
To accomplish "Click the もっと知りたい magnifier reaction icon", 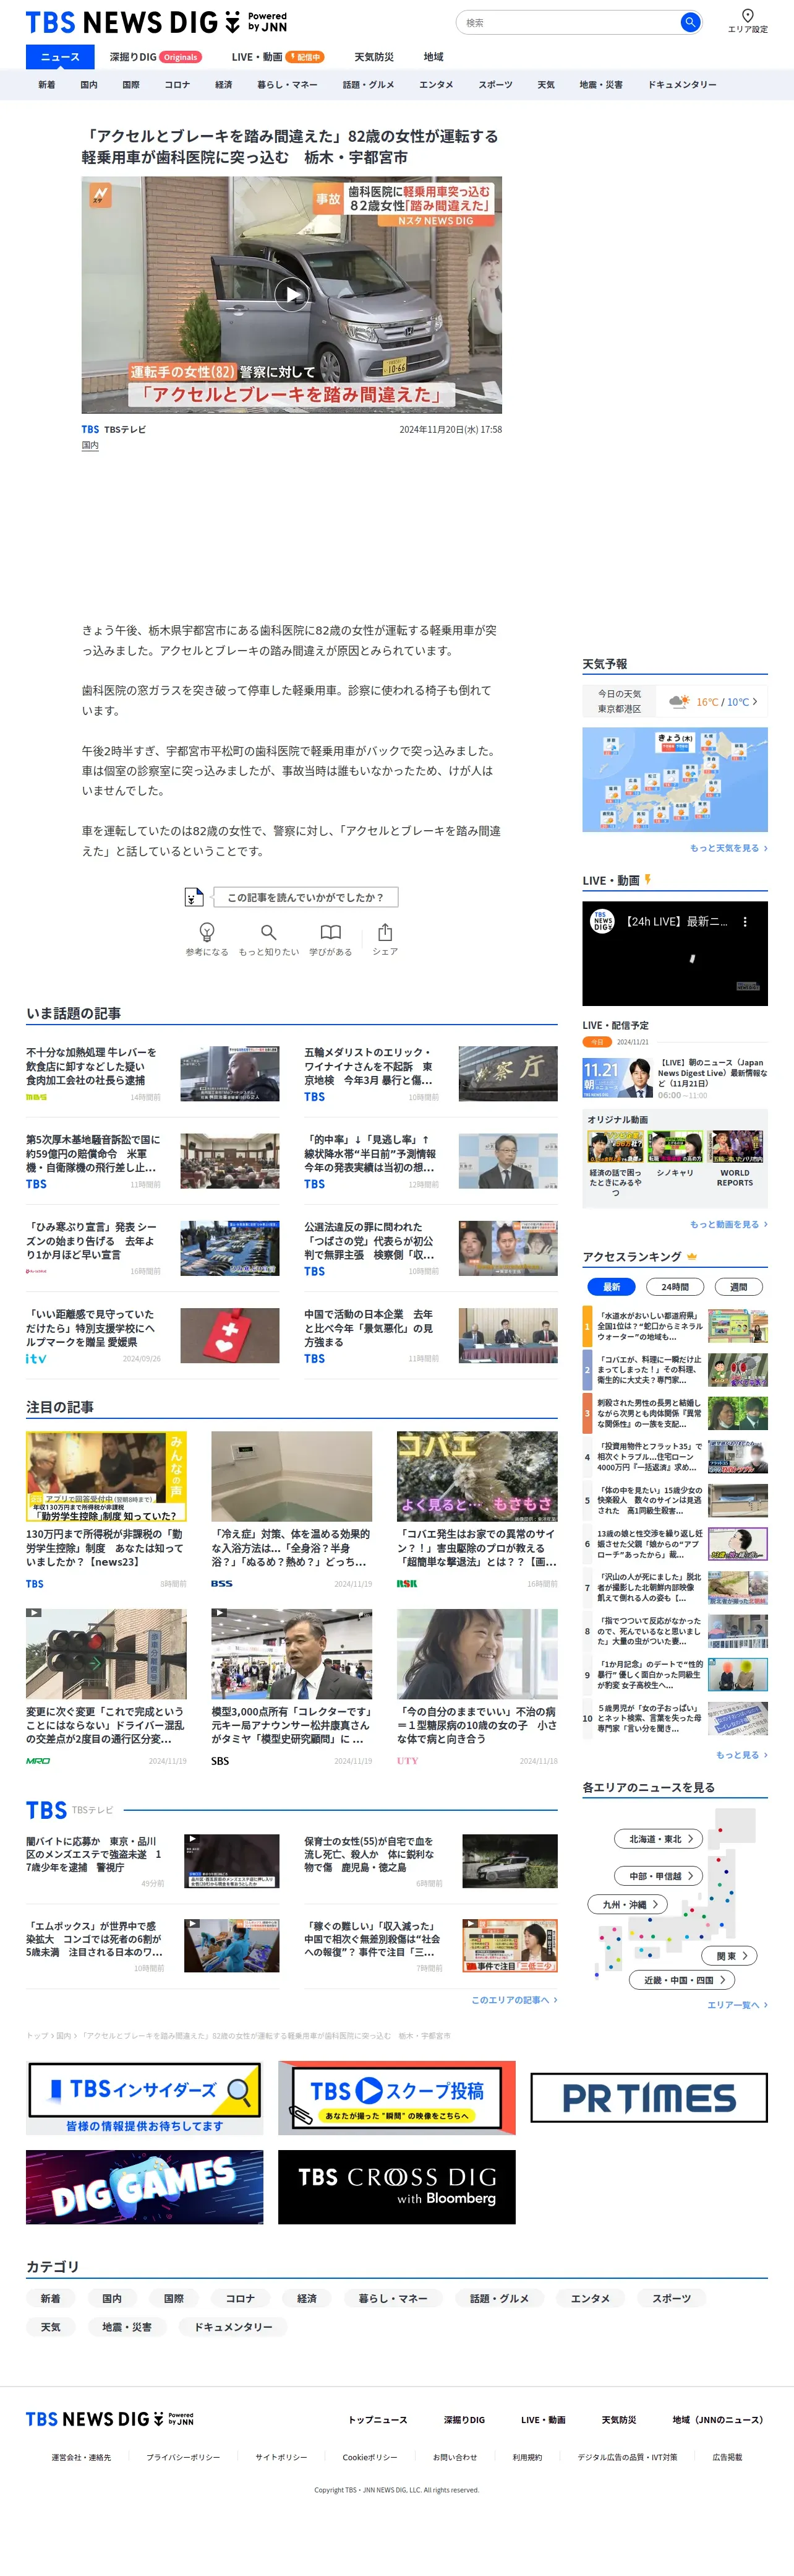I will 268,932.
